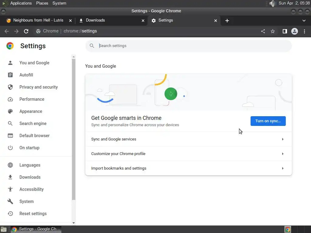Click the volume speaker icon in top panel

coord(273,3)
